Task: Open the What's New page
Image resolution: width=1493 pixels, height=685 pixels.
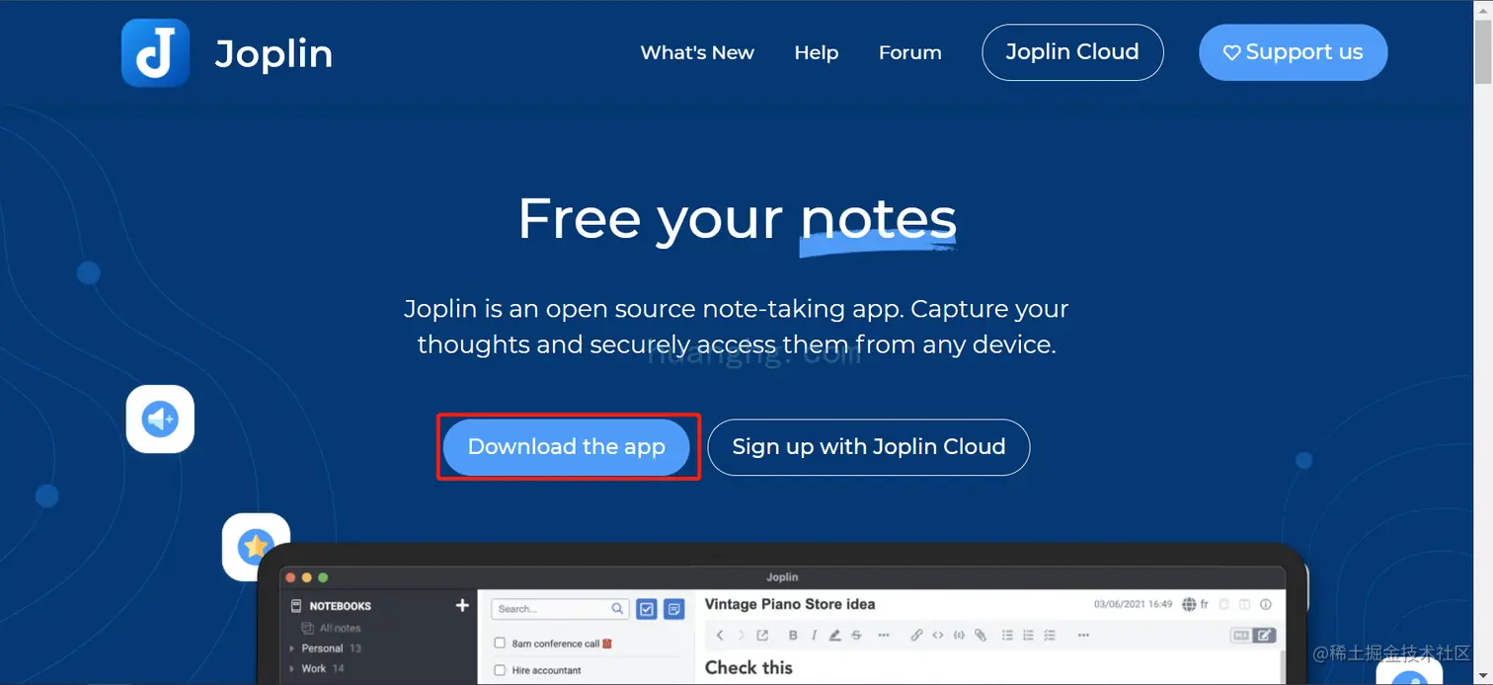Action: (697, 53)
